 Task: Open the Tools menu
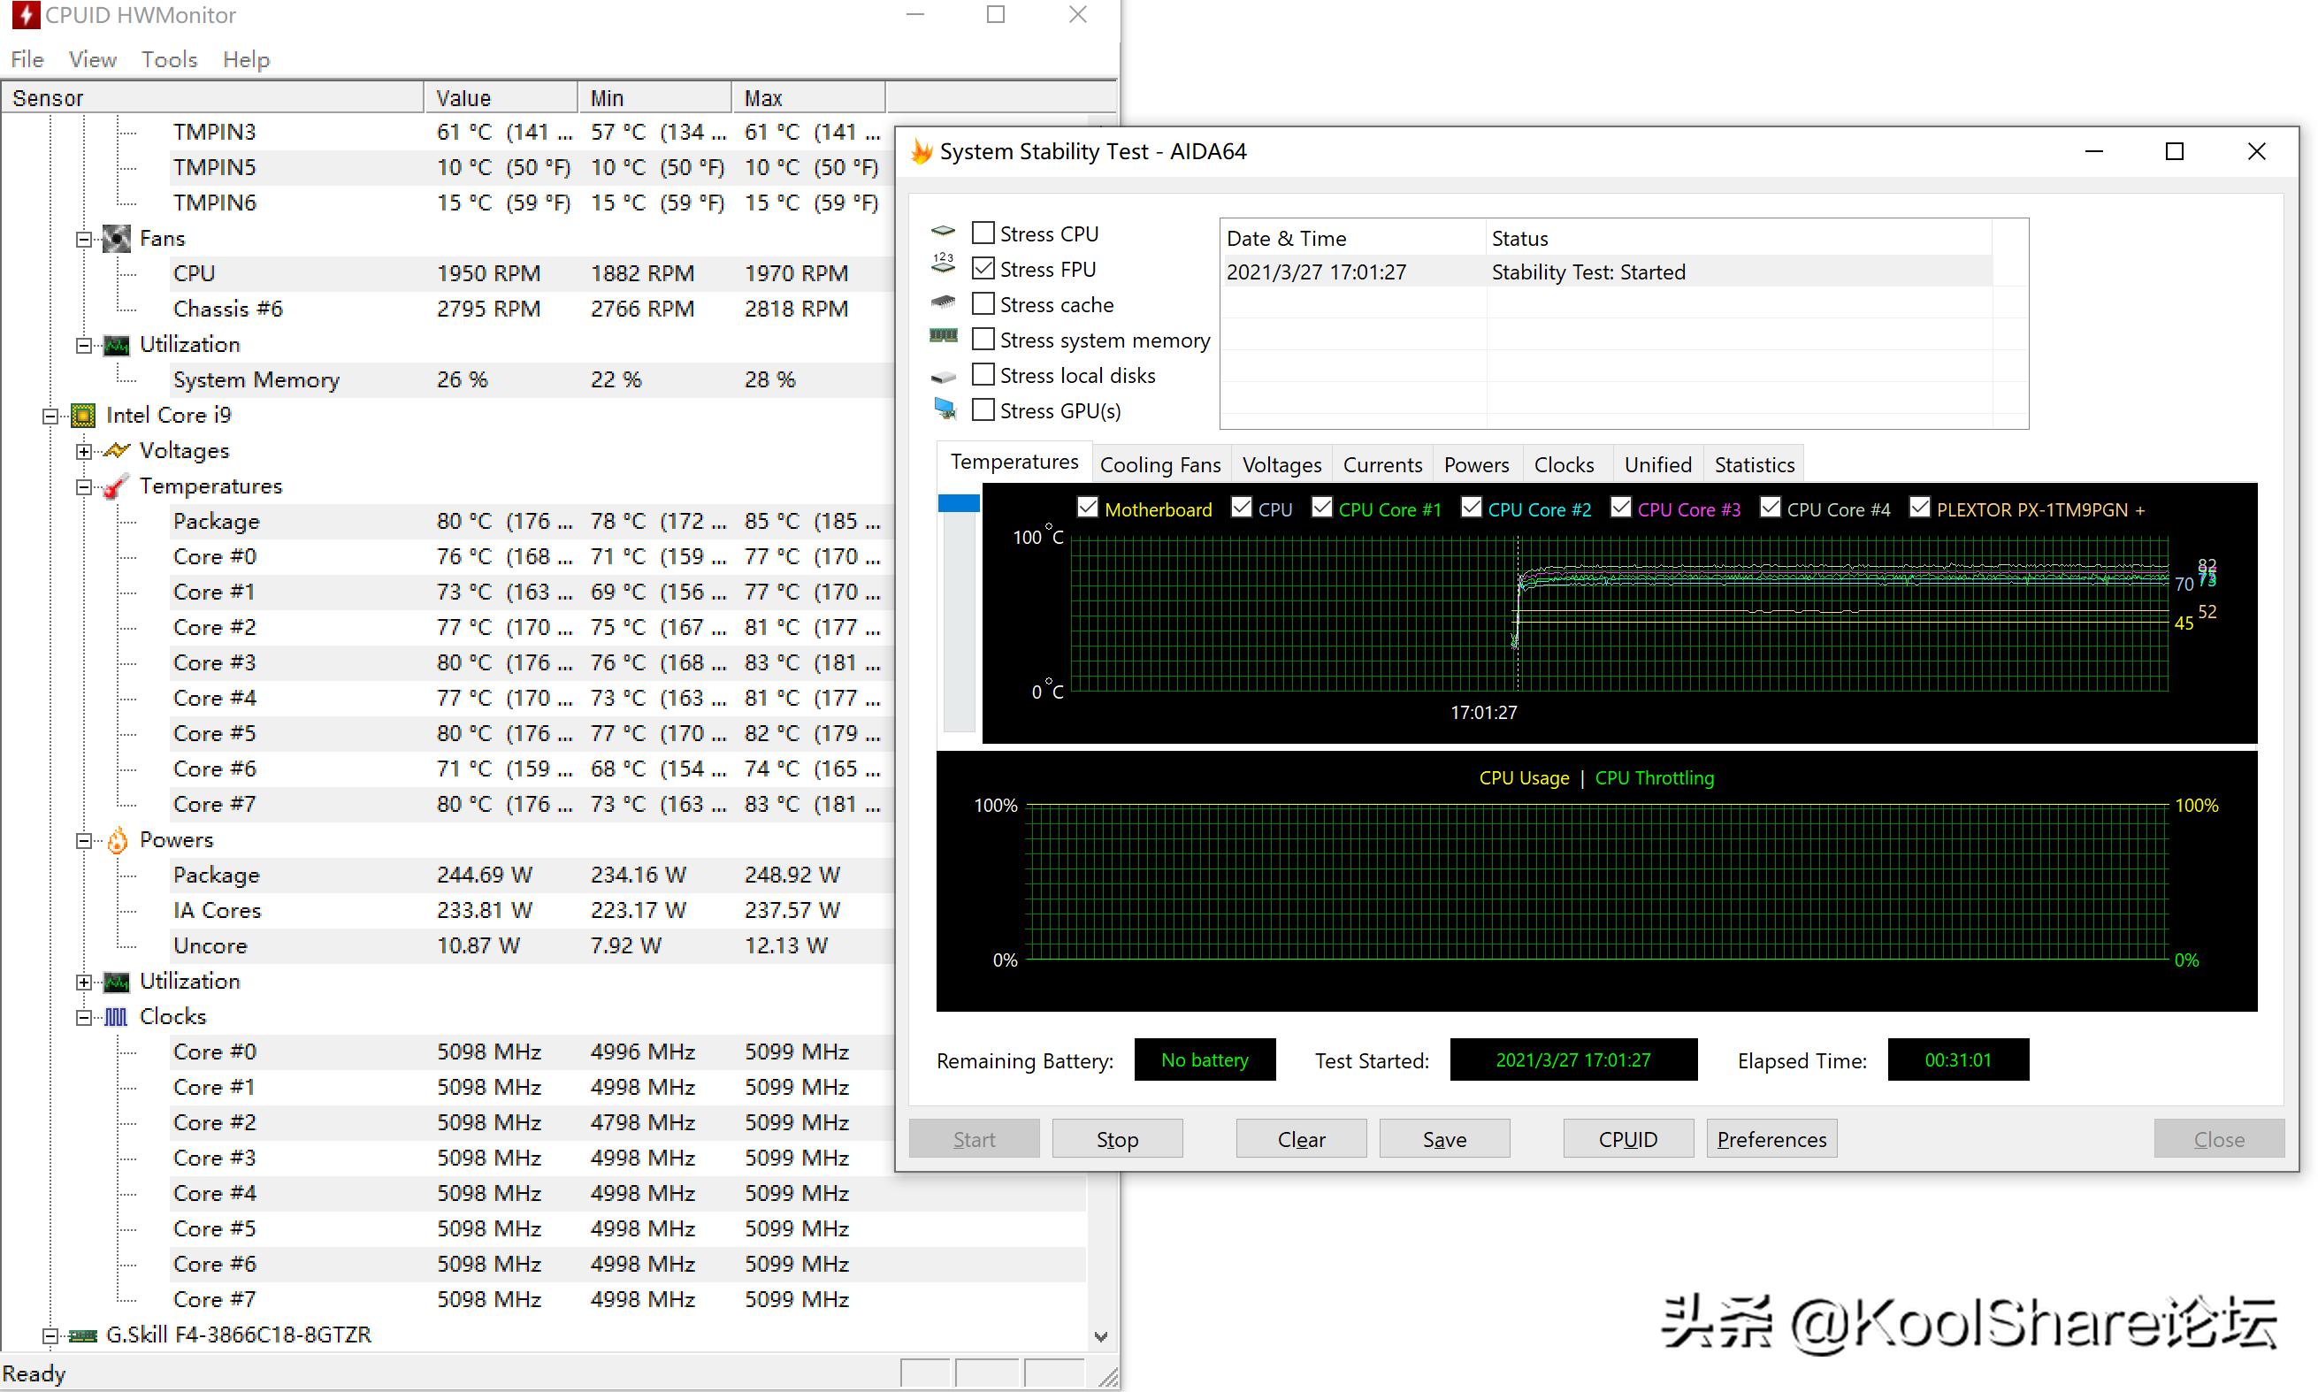coord(169,60)
